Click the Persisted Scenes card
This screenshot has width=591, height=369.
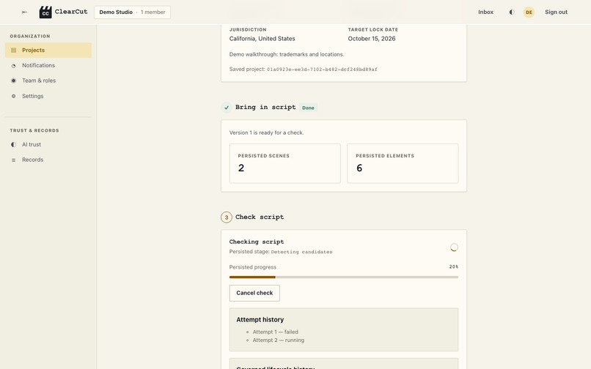[285, 163]
